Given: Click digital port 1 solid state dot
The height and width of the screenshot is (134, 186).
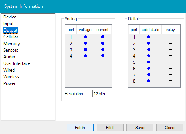Looking at the screenshot, I should tap(149, 37).
